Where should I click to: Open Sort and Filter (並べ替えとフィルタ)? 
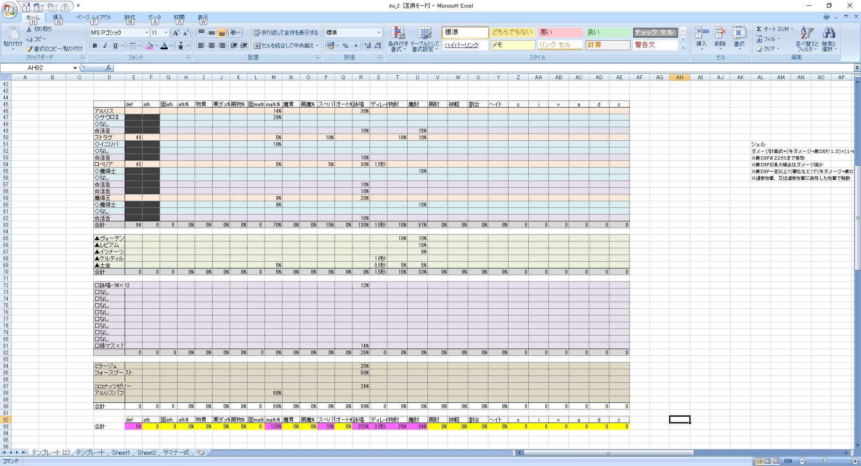click(x=807, y=39)
